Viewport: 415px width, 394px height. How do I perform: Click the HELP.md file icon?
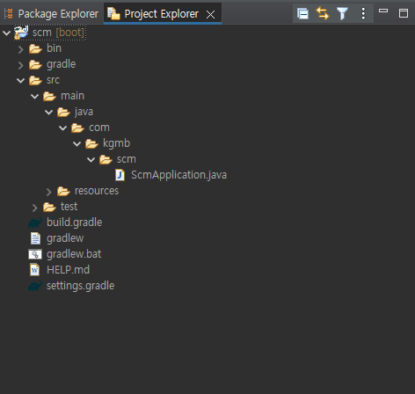pos(34,270)
